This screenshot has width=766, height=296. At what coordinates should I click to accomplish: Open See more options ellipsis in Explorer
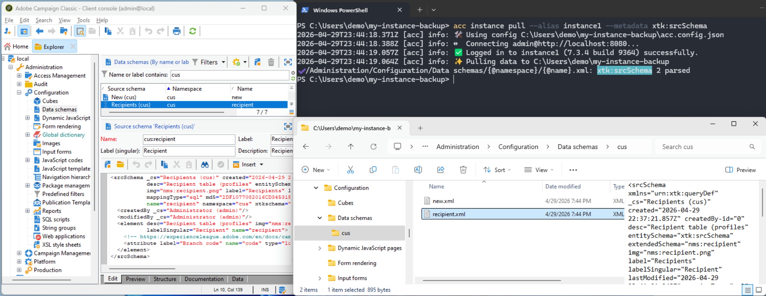pos(573,170)
